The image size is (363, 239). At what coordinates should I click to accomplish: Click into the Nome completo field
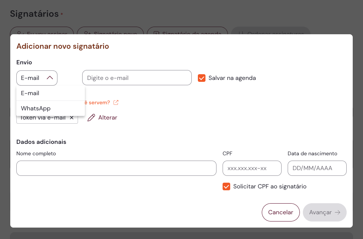pyautogui.click(x=116, y=168)
